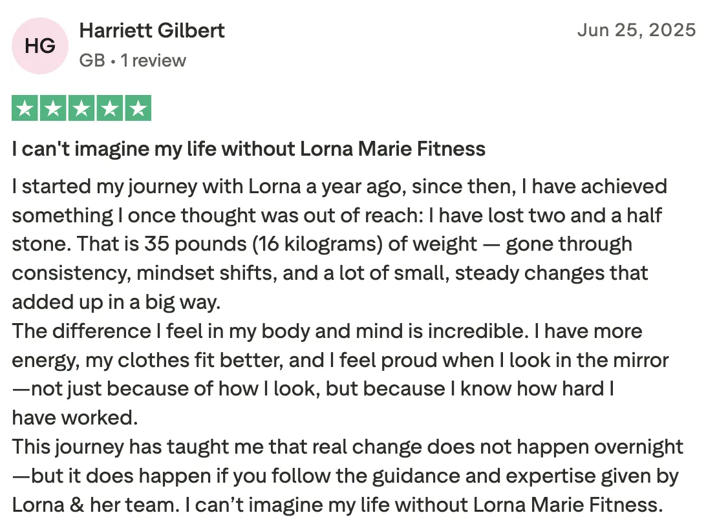Open Harriett Gilbert's reviewer profile name
This screenshot has height=526, width=706.
[x=152, y=30]
